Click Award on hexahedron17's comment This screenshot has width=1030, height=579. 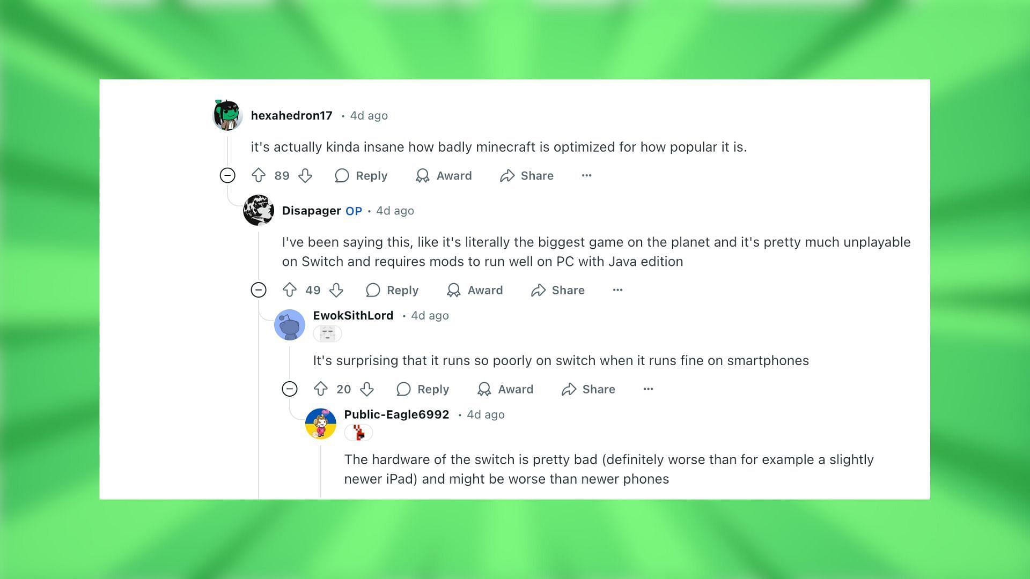point(444,175)
